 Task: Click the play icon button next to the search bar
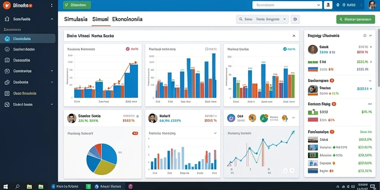pos(295,19)
